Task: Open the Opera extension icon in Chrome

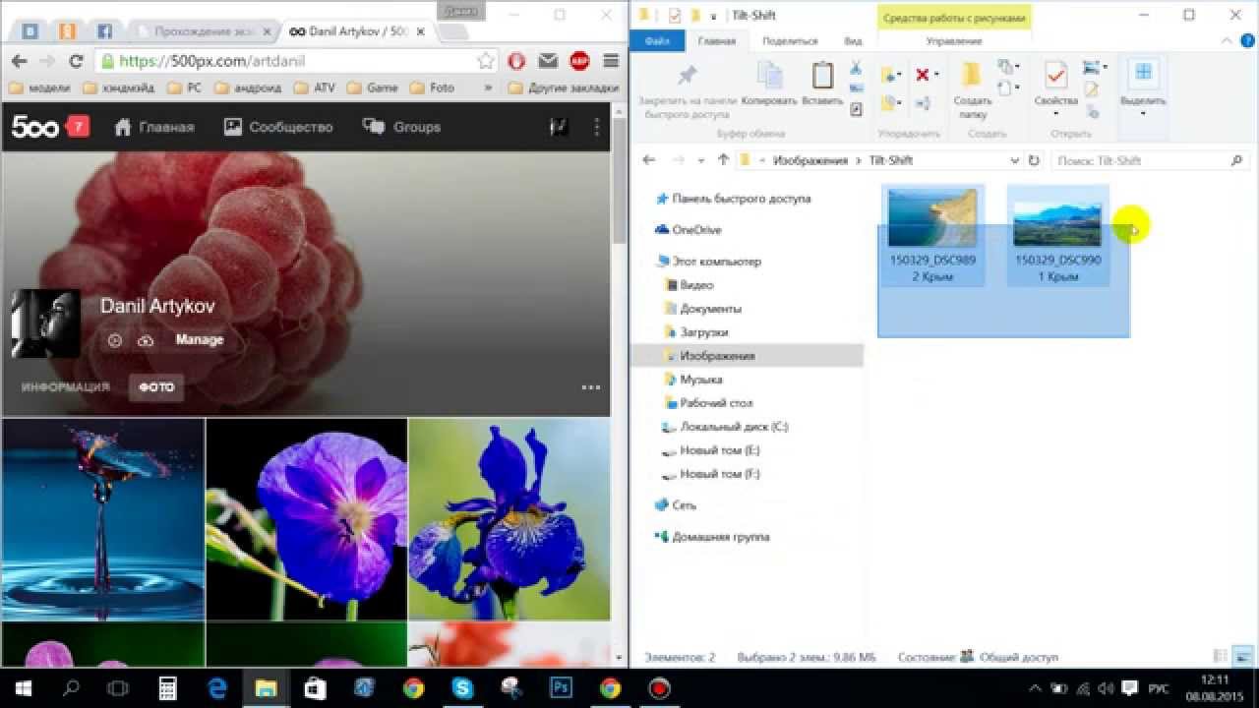Action: 516,61
